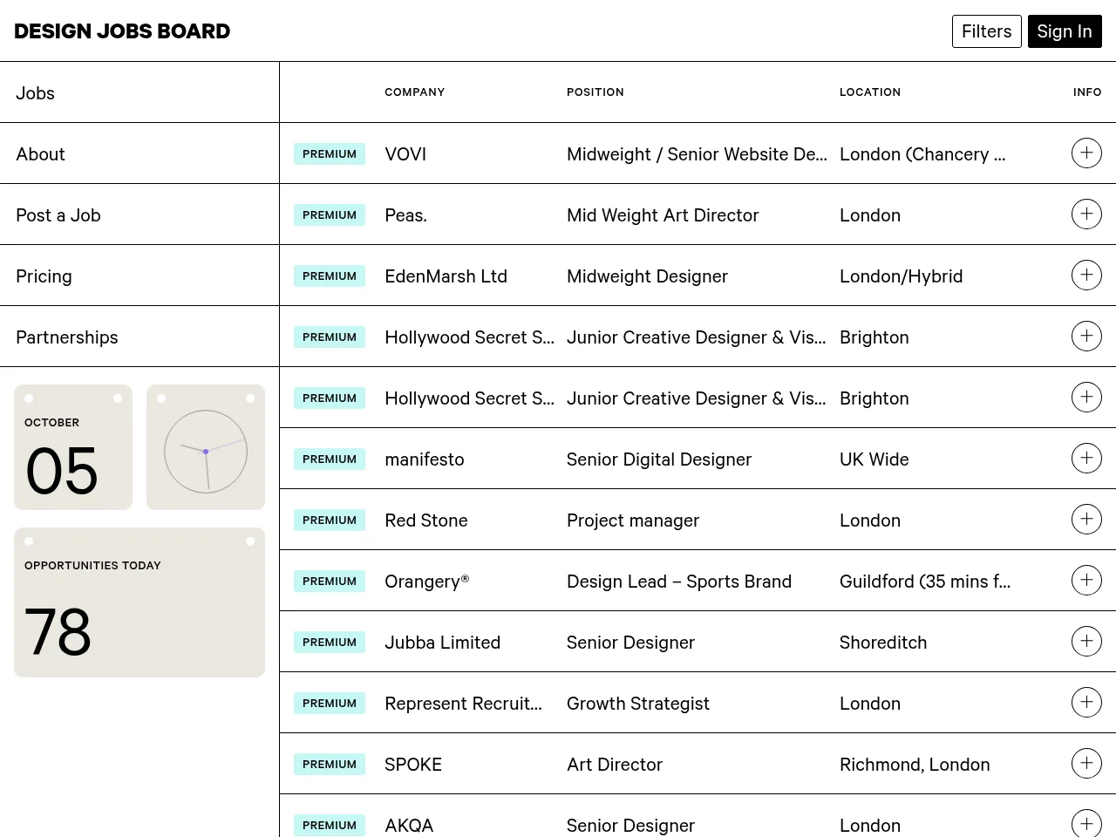1116x837 pixels.
Task: Click the analog clock widget
Action: coord(206,447)
